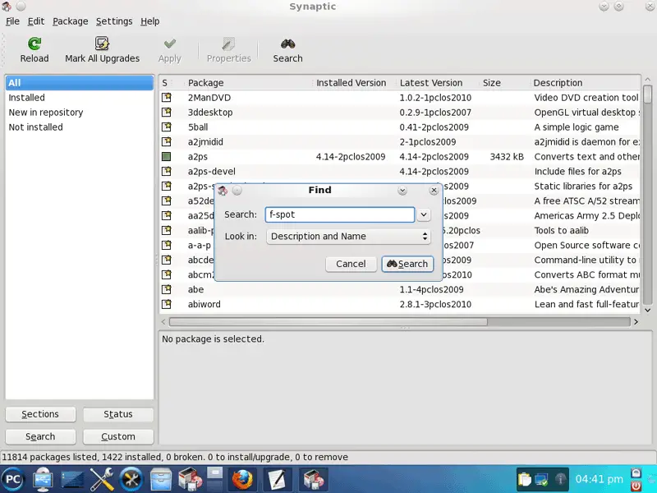657x493 pixels.
Task: Click the network monitor tray icon
Action: pyautogui.click(x=542, y=479)
